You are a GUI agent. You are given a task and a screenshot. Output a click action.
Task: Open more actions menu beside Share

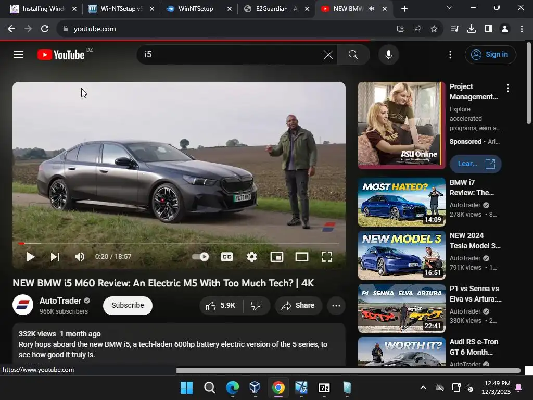(x=336, y=305)
